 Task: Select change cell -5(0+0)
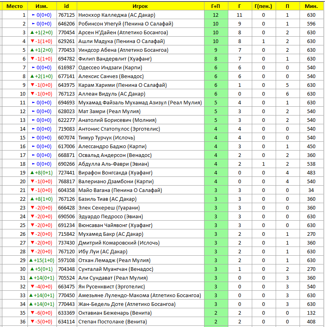pyautogui.click(x=42, y=321)
